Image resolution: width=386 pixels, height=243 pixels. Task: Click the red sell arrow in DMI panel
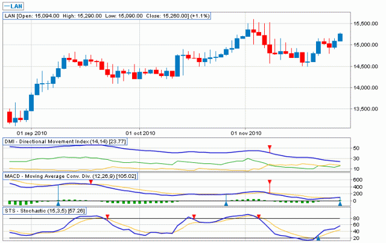click(x=270, y=148)
